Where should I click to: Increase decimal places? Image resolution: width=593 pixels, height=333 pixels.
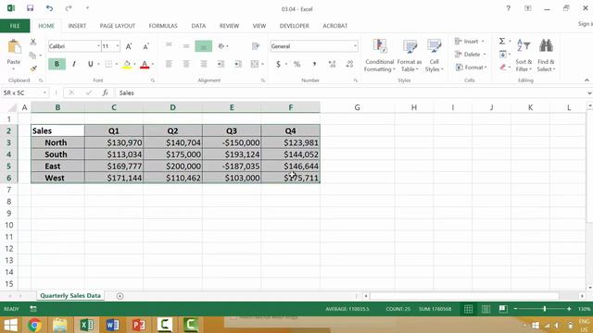(332, 64)
